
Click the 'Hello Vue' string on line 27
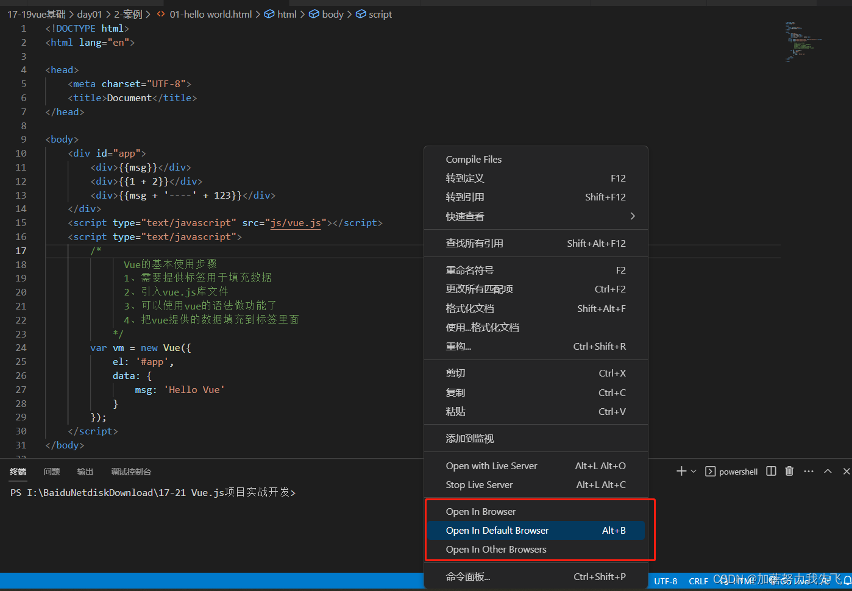[194, 389]
